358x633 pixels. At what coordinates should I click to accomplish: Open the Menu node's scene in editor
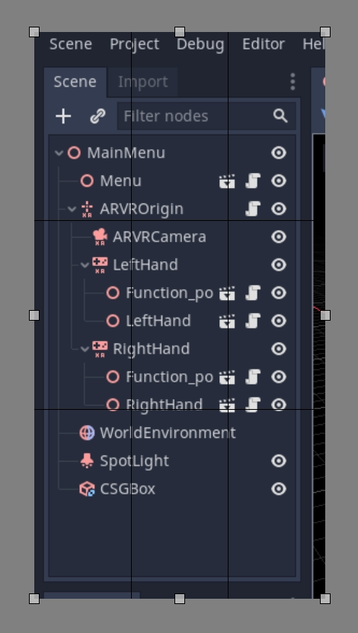pos(227,181)
